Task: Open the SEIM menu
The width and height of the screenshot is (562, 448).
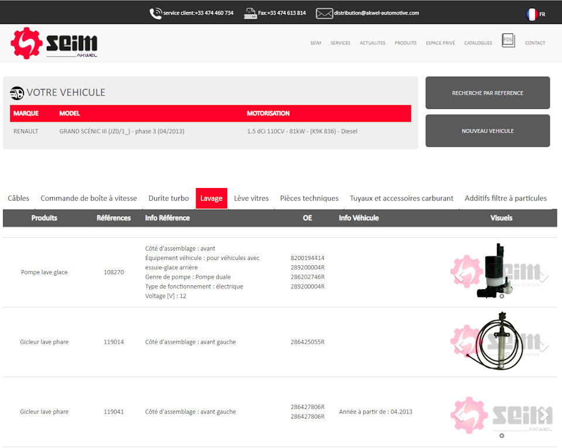Action: [316, 43]
